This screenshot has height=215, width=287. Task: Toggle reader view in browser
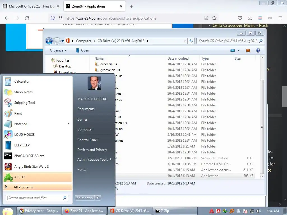(206, 18)
